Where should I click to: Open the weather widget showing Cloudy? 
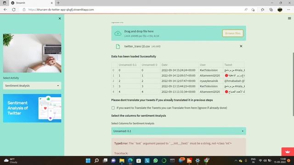coord(11,160)
